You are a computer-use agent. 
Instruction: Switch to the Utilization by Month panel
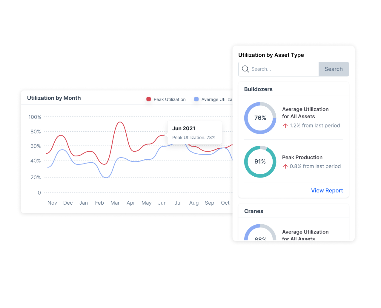[x=54, y=98]
